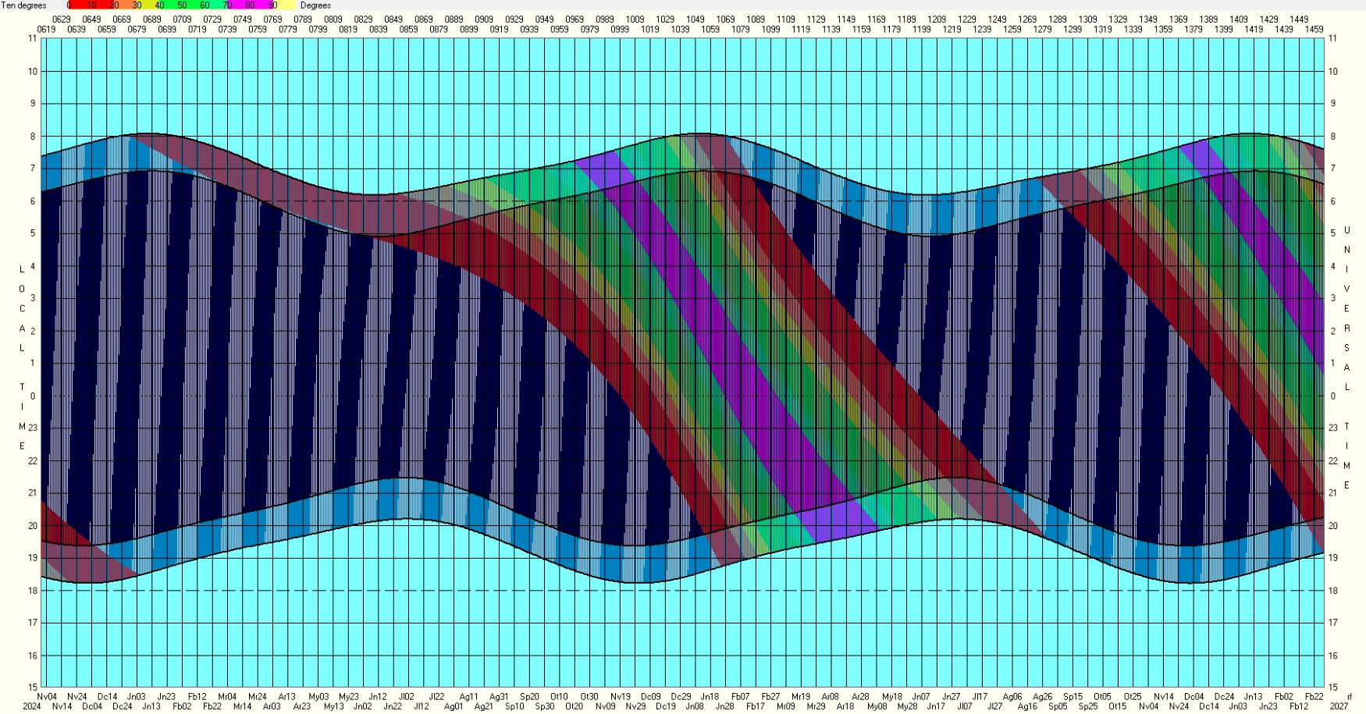The height and width of the screenshot is (714, 1366).
Task: Click the magenta 80 degree legend swatch
Action: pos(250,5)
